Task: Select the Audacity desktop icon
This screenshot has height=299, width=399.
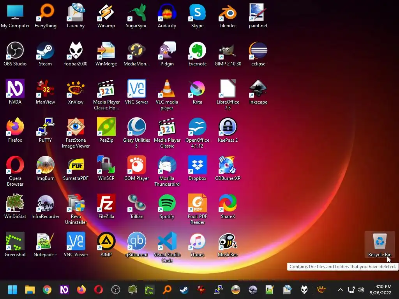Action: point(167,16)
